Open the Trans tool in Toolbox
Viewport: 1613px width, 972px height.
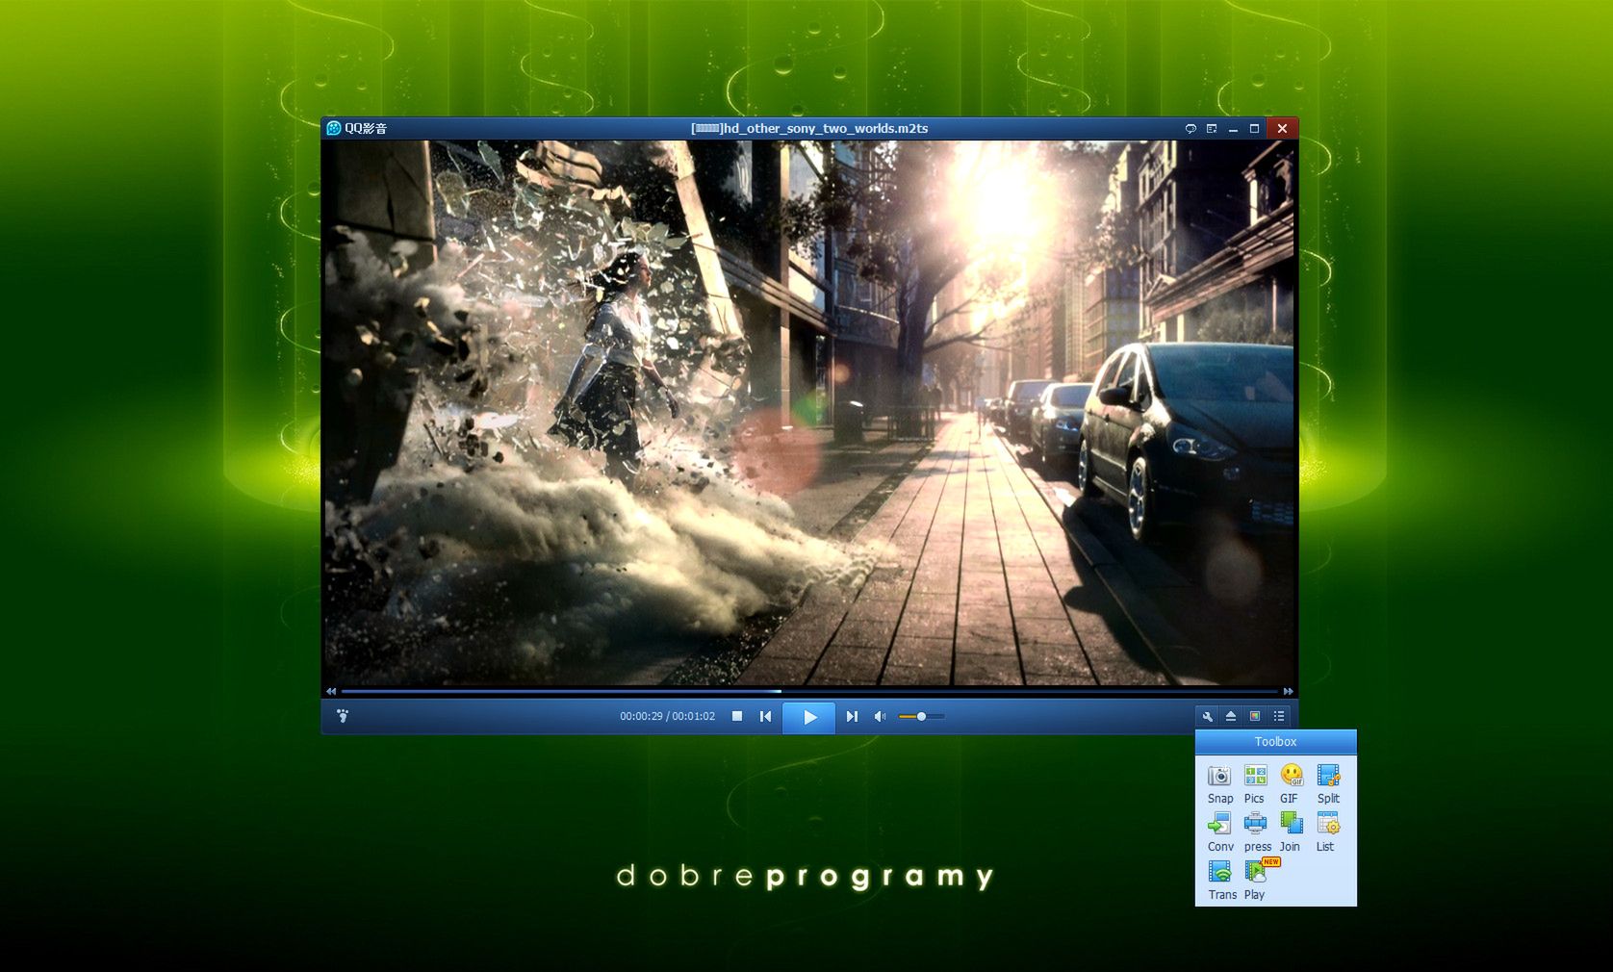pyautogui.click(x=1221, y=881)
